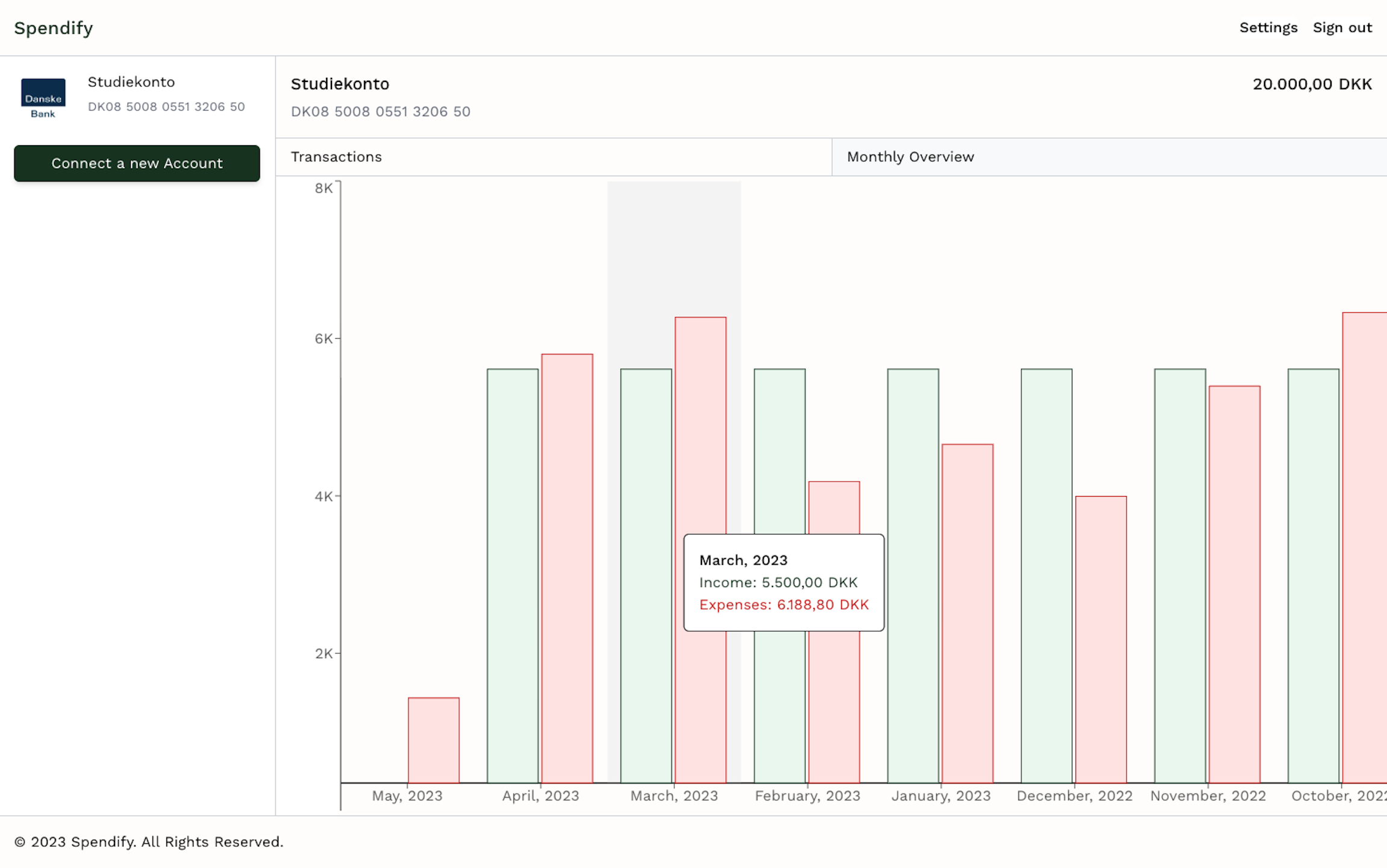Click the 6K y-axis label

point(324,339)
